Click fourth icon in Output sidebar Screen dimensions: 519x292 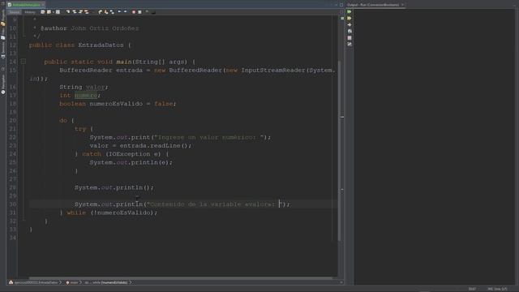pos(350,31)
